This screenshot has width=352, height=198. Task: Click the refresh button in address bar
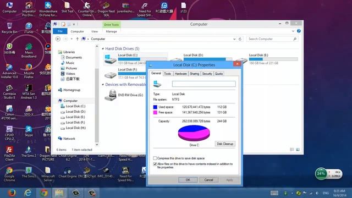(240, 39)
